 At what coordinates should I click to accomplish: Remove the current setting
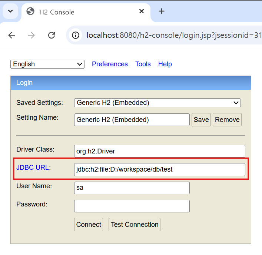pos(227,120)
